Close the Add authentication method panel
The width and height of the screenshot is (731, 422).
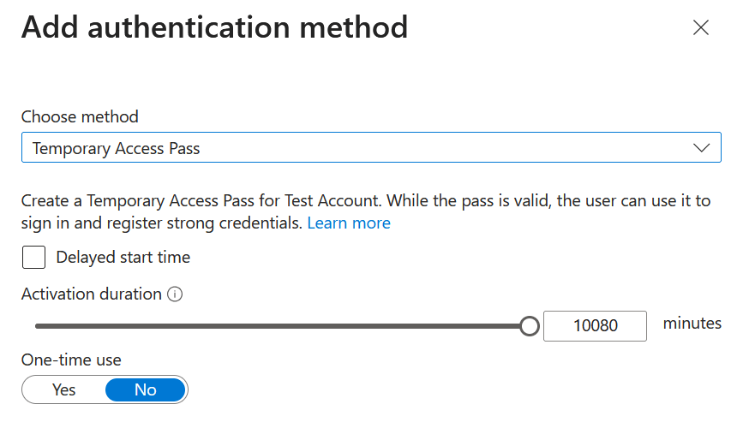point(701,27)
